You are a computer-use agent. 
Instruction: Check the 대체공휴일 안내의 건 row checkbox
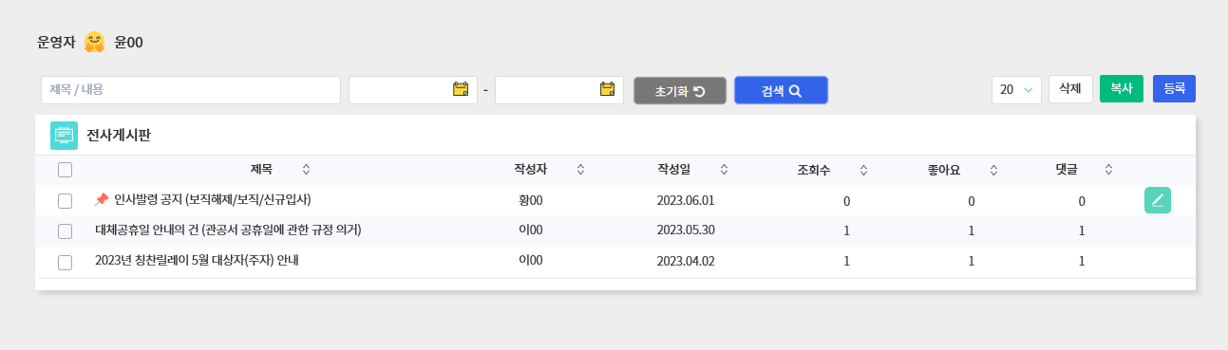(x=65, y=231)
